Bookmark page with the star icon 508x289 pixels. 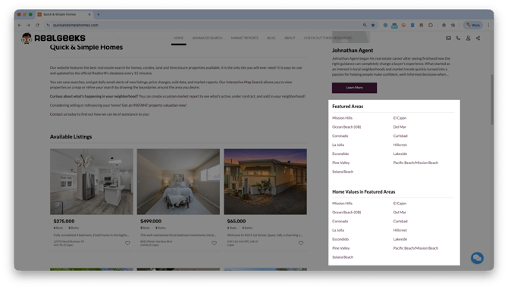click(x=373, y=25)
